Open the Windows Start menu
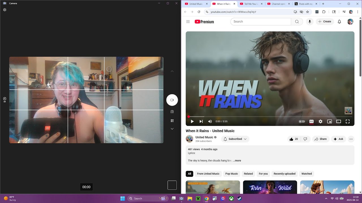362x203 pixels. tap(122, 198)
